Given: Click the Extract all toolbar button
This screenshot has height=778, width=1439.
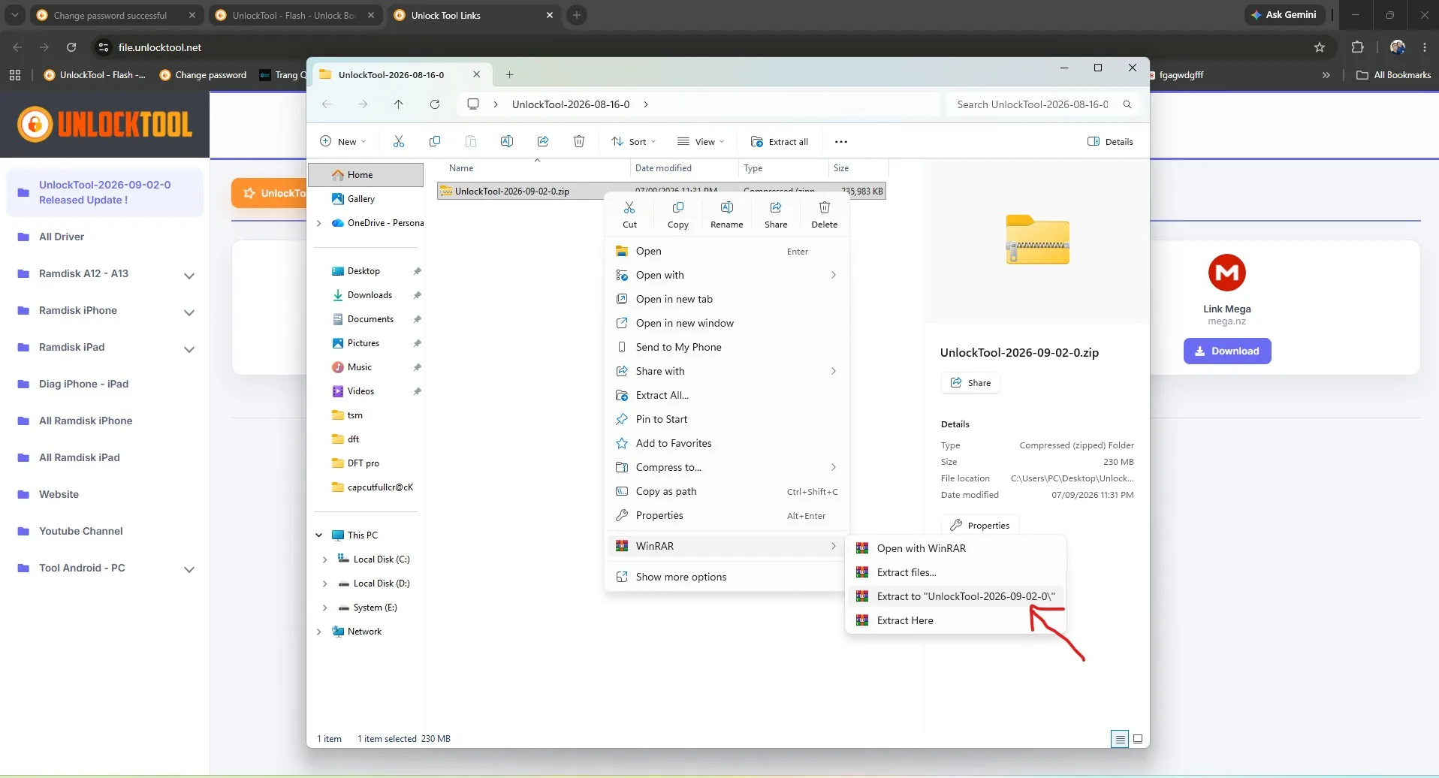Looking at the screenshot, I should [x=780, y=141].
